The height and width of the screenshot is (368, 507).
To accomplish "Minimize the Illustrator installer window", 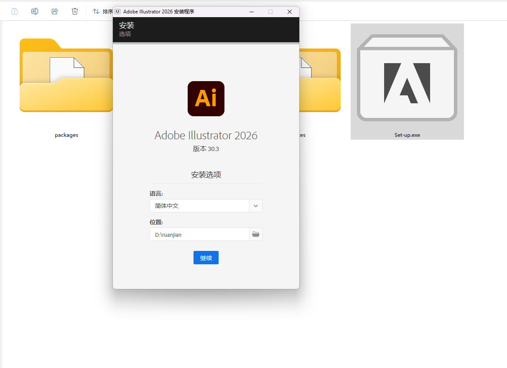I will point(252,12).
